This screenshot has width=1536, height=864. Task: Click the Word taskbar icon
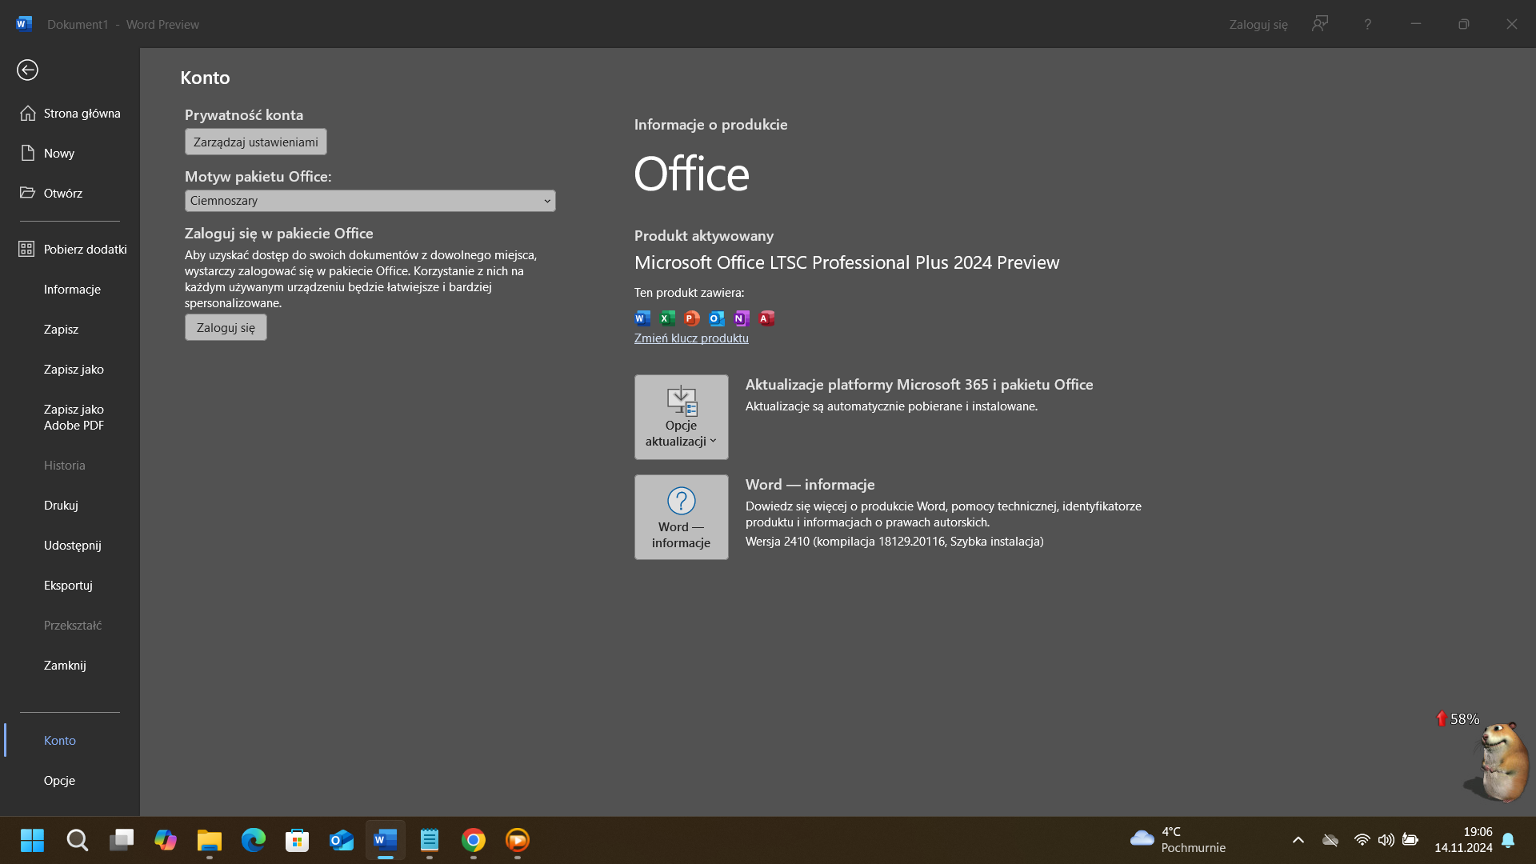tap(386, 840)
